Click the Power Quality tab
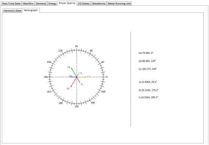This screenshot has height=145, width=209. click(67, 3)
